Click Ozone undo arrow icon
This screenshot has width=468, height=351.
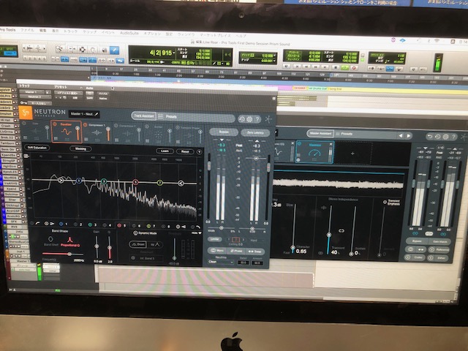tap(430, 137)
